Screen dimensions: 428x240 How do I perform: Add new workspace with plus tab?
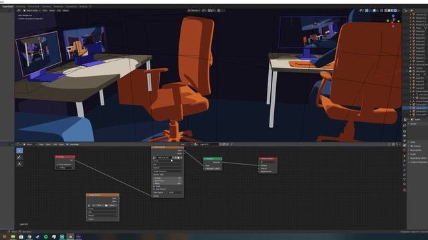tap(90, 7)
